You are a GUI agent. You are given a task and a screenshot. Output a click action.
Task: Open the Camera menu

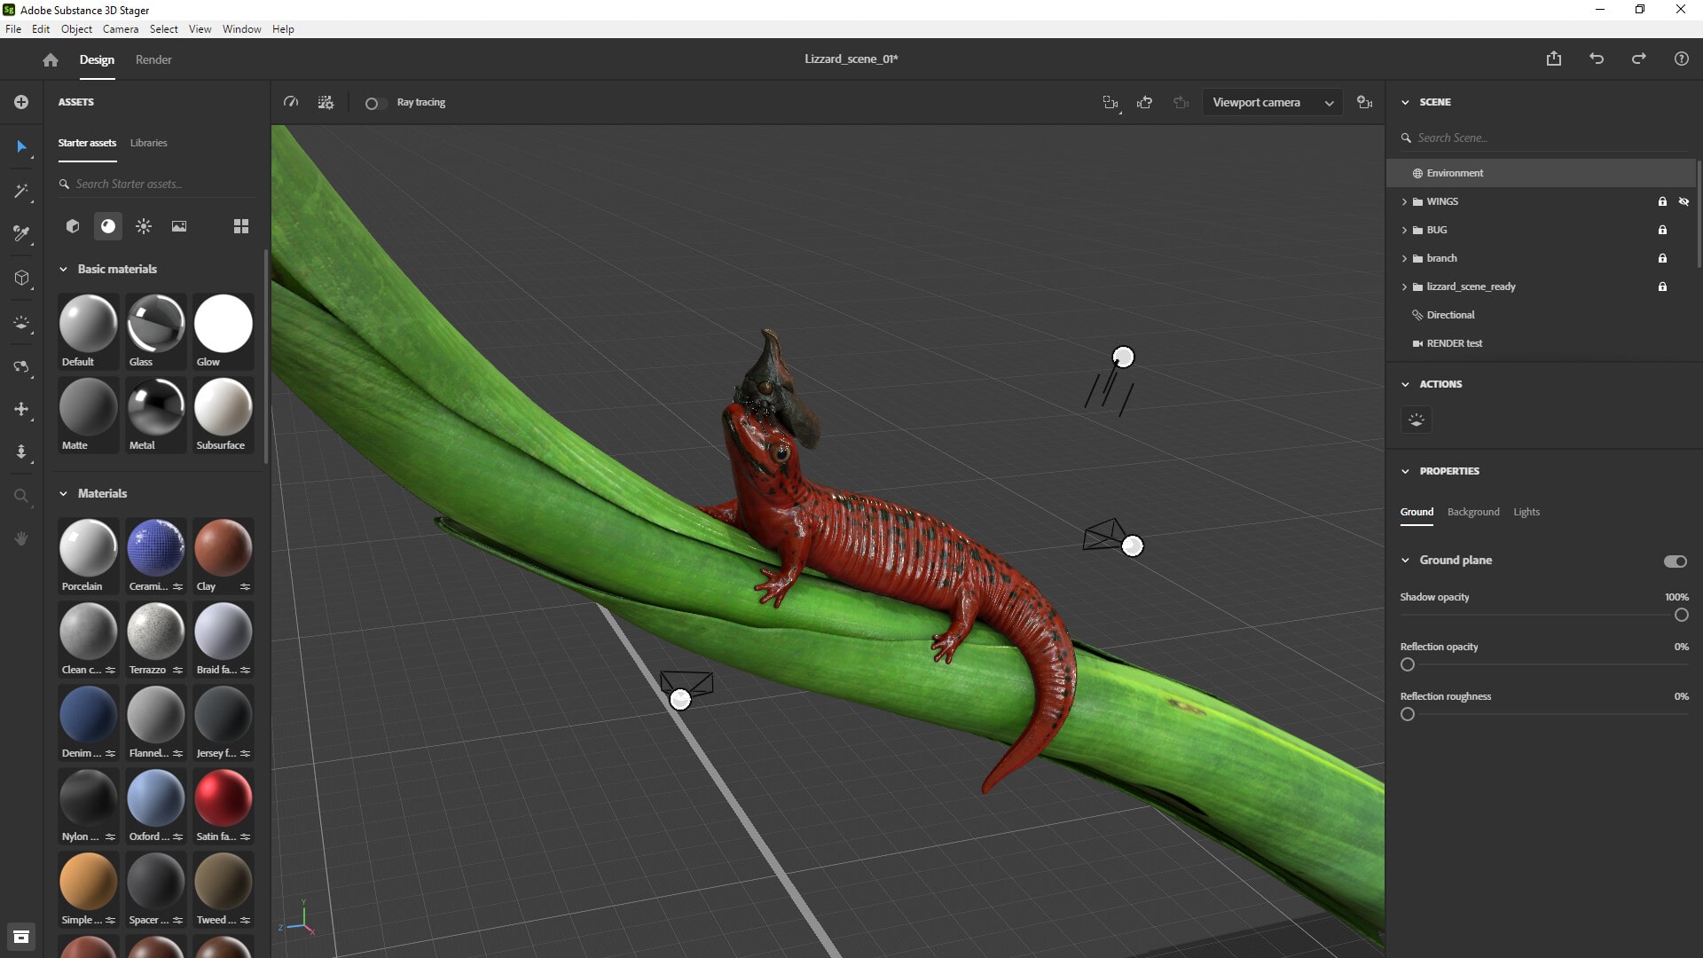tap(121, 29)
